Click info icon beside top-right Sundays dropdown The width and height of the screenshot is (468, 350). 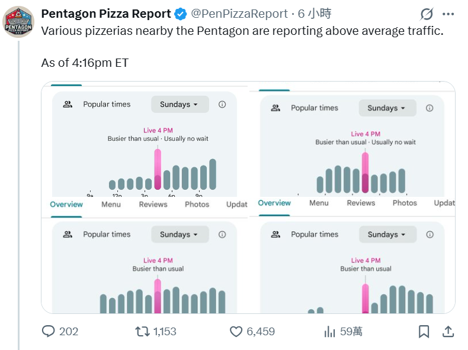(429, 108)
